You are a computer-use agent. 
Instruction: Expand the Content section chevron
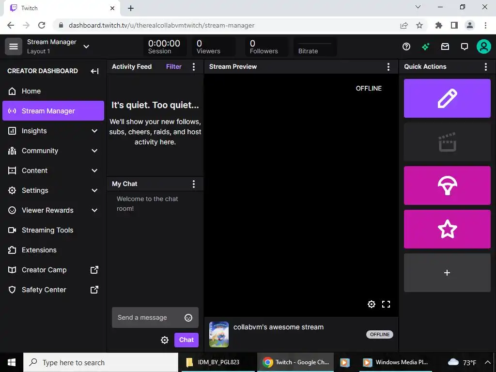(94, 170)
